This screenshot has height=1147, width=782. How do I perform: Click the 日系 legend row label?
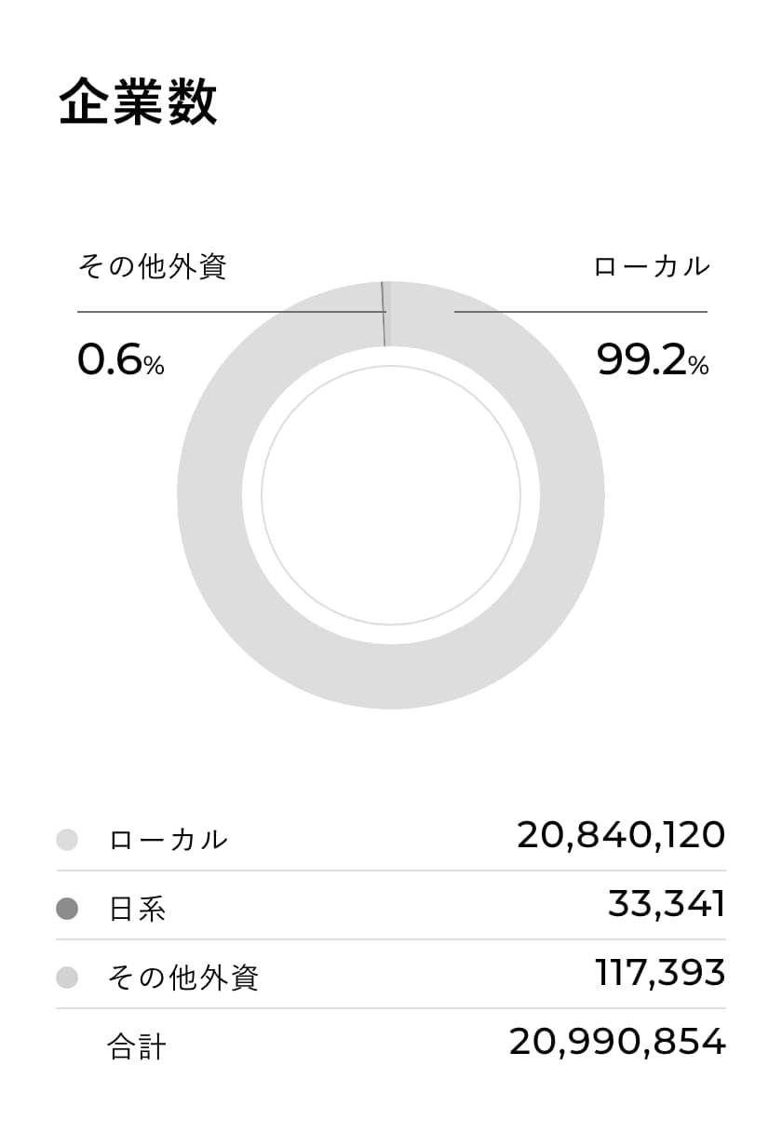click(138, 909)
